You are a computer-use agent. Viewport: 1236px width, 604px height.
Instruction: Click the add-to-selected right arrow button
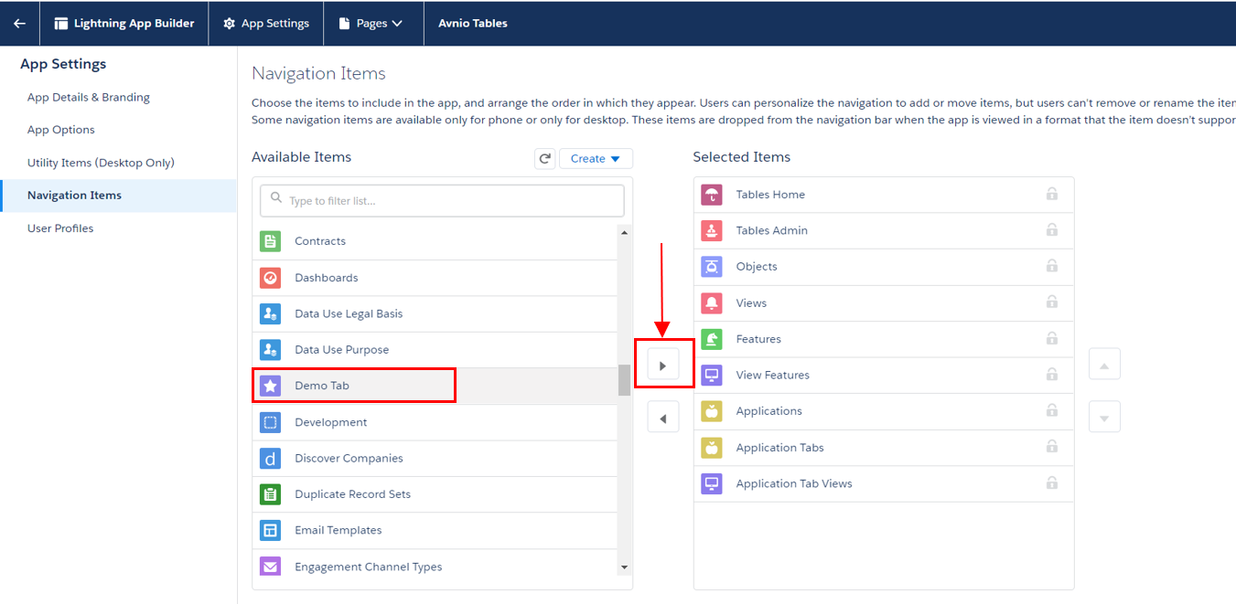(663, 366)
